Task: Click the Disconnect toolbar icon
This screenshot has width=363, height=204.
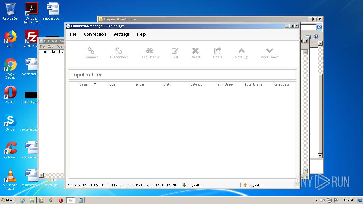Action: pyautogui.click(x=119, y=53)
